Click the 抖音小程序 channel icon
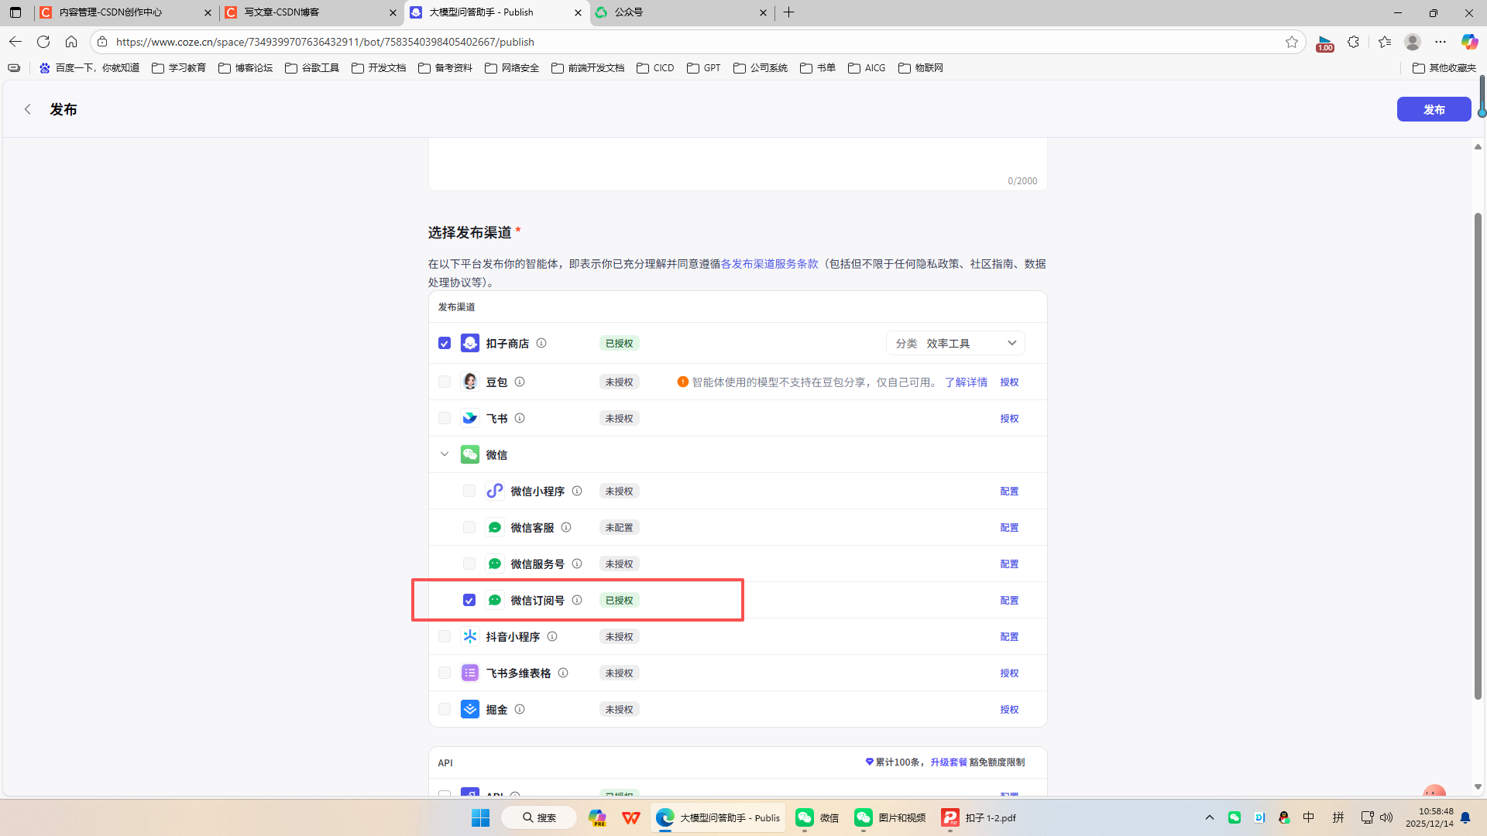 pos(470,636)
